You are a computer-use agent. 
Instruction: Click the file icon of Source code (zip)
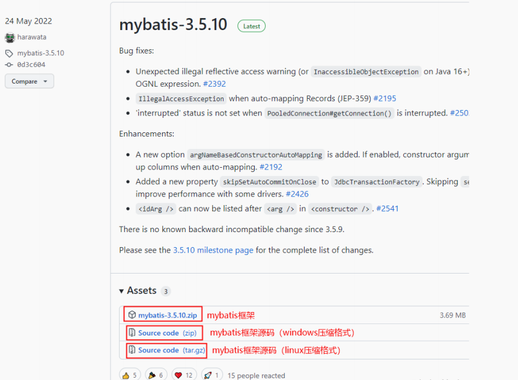click(x=132, y=332)
